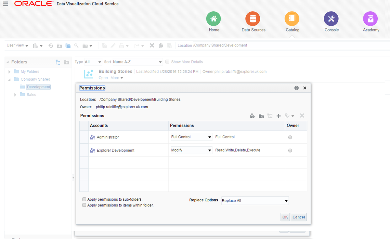This screenshot has width=390, height=239.
Task: Open the hamburger navigation menu
Action: click(6, 4)
